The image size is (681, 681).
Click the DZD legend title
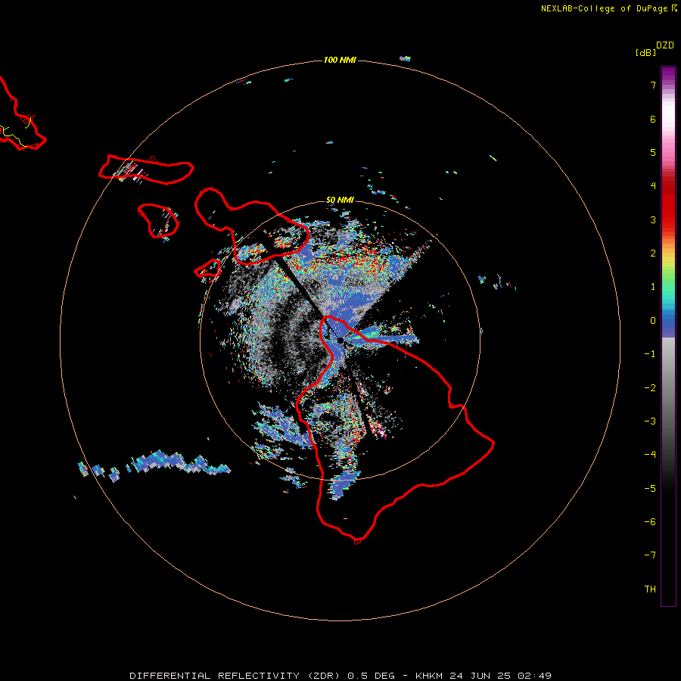click(x=665, y=45)
